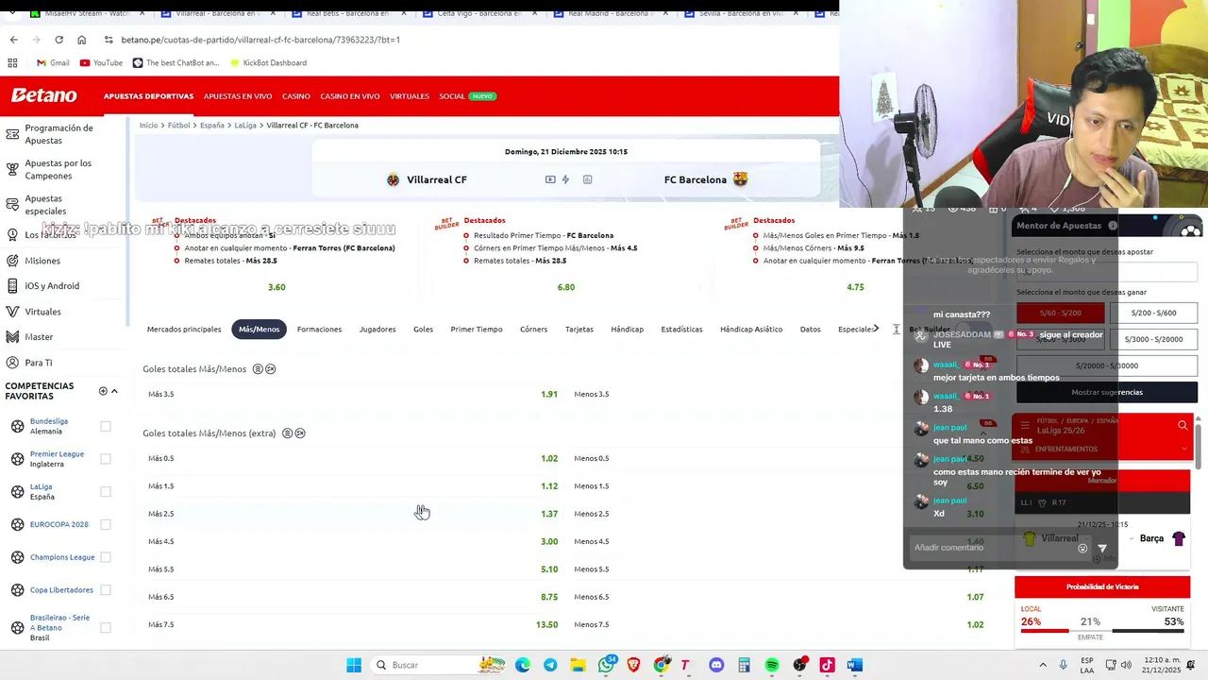Click the video stream icon beside Villarreal CF
The width and height of the screenshot is (1208, 680).
[x=550, y=179]
